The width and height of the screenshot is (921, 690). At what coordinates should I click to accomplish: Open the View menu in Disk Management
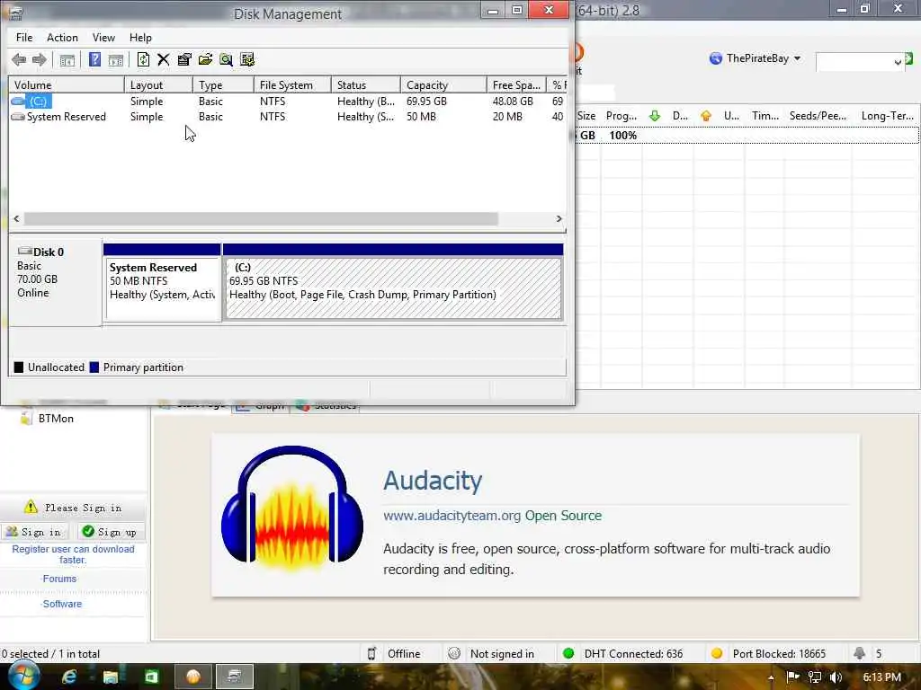(103, 38)
